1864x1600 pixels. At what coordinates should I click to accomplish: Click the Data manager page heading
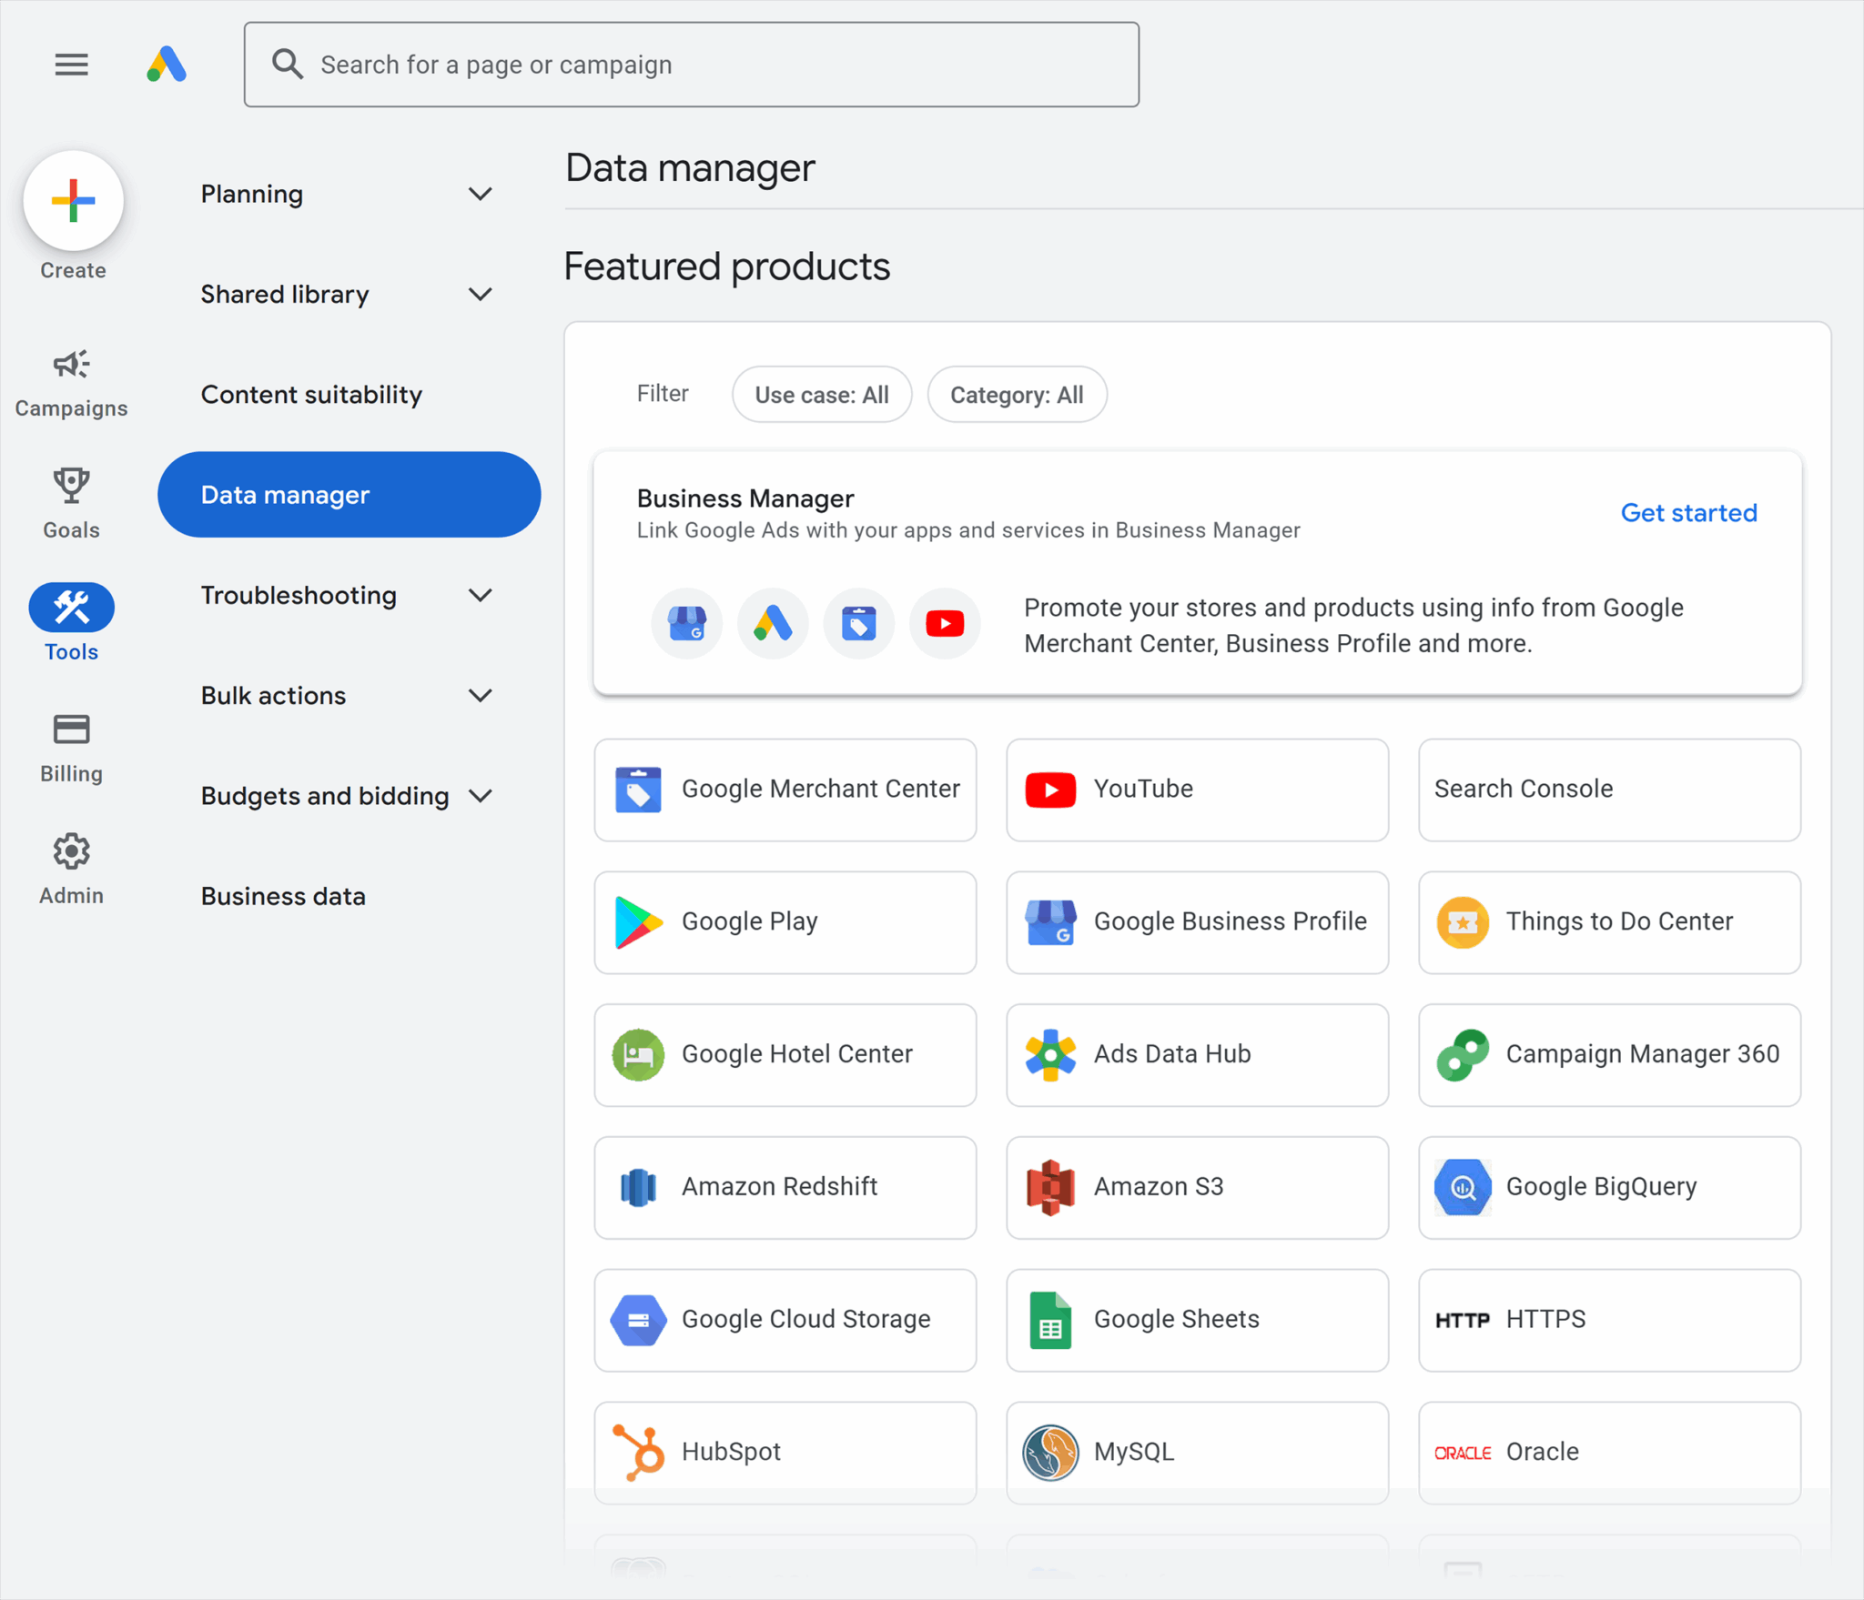[690, 168]
